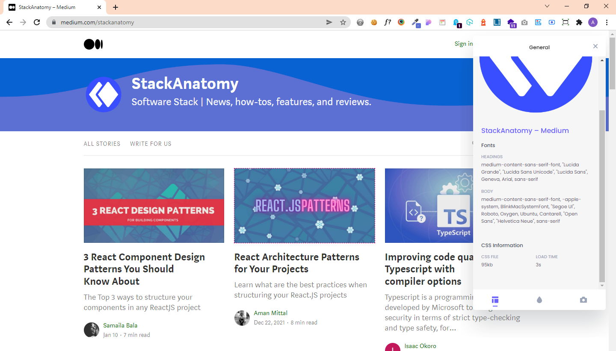
Task: Open the gray camera extension in toolbar
Action: (524, 22)
